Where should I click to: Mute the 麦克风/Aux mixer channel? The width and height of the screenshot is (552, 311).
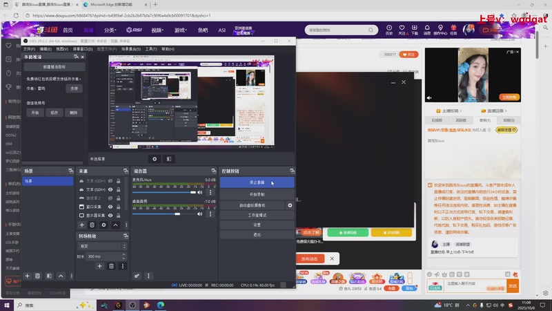tap(200, 193)
